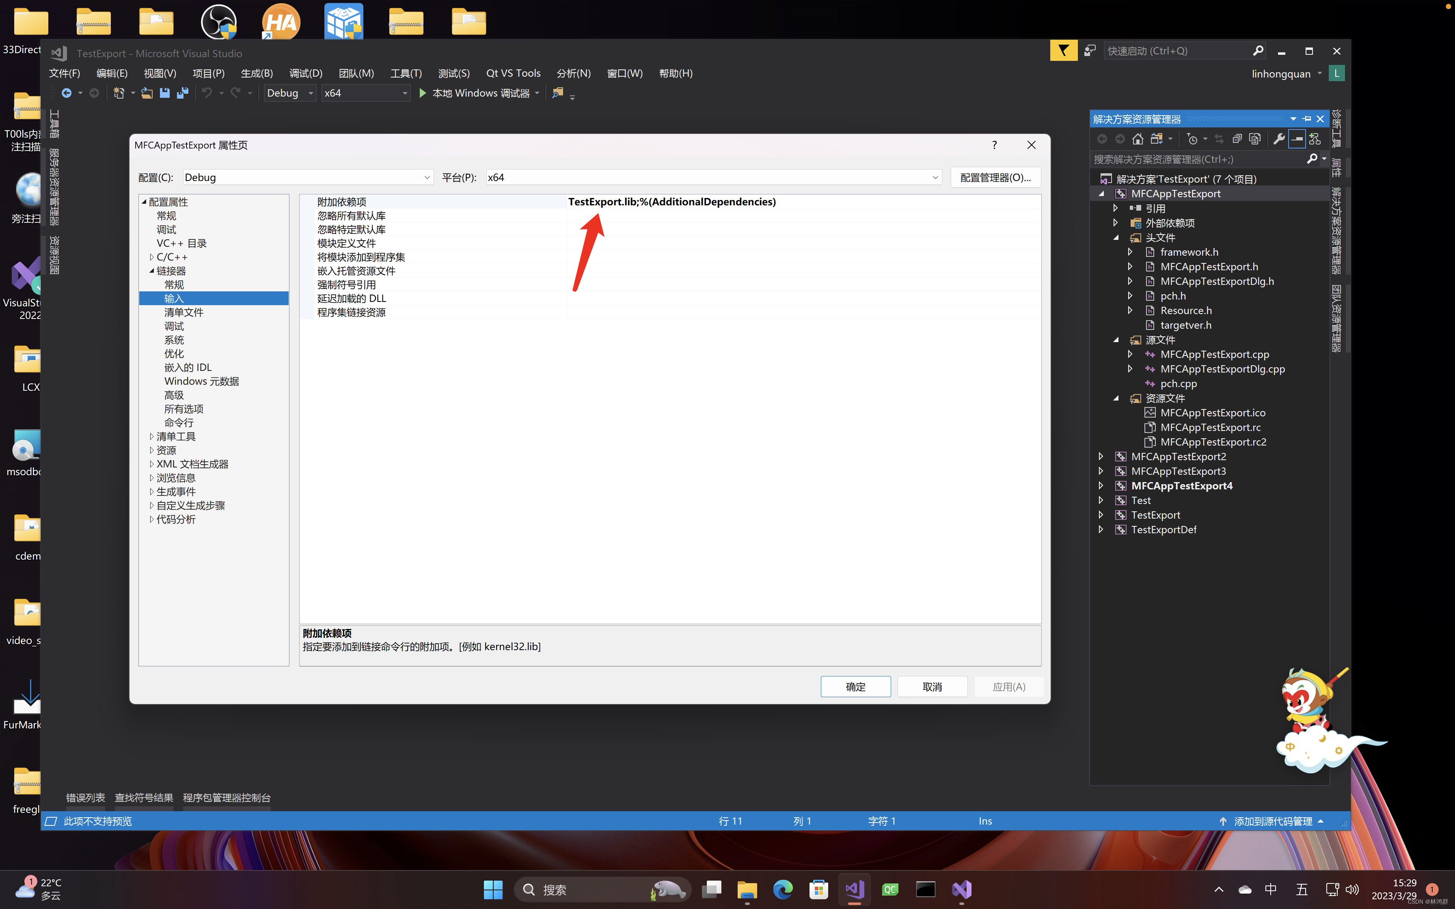The width and height of the screenshot is (1455, 909).
Task: Click the View Class Diagram icon
Action: pyautogui.click(x=1315, y=139)
